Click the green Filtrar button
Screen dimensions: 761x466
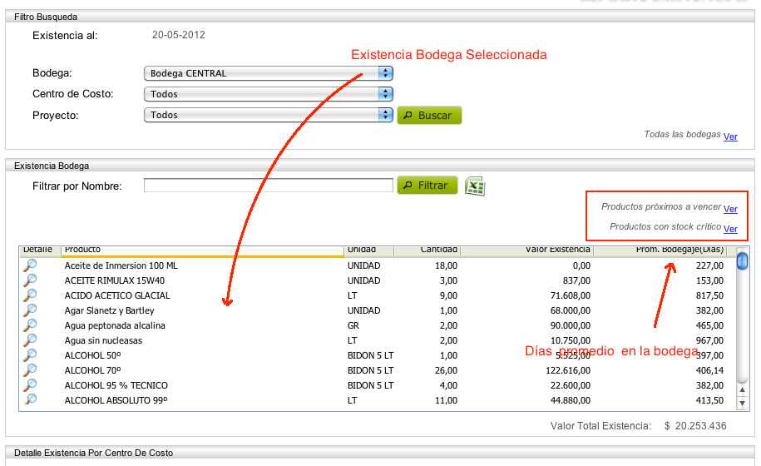click(x=427, y=186)
